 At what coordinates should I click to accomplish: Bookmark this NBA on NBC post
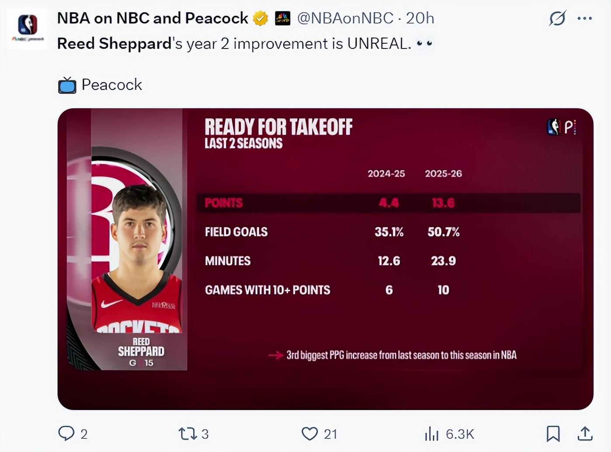coord(553,433)
